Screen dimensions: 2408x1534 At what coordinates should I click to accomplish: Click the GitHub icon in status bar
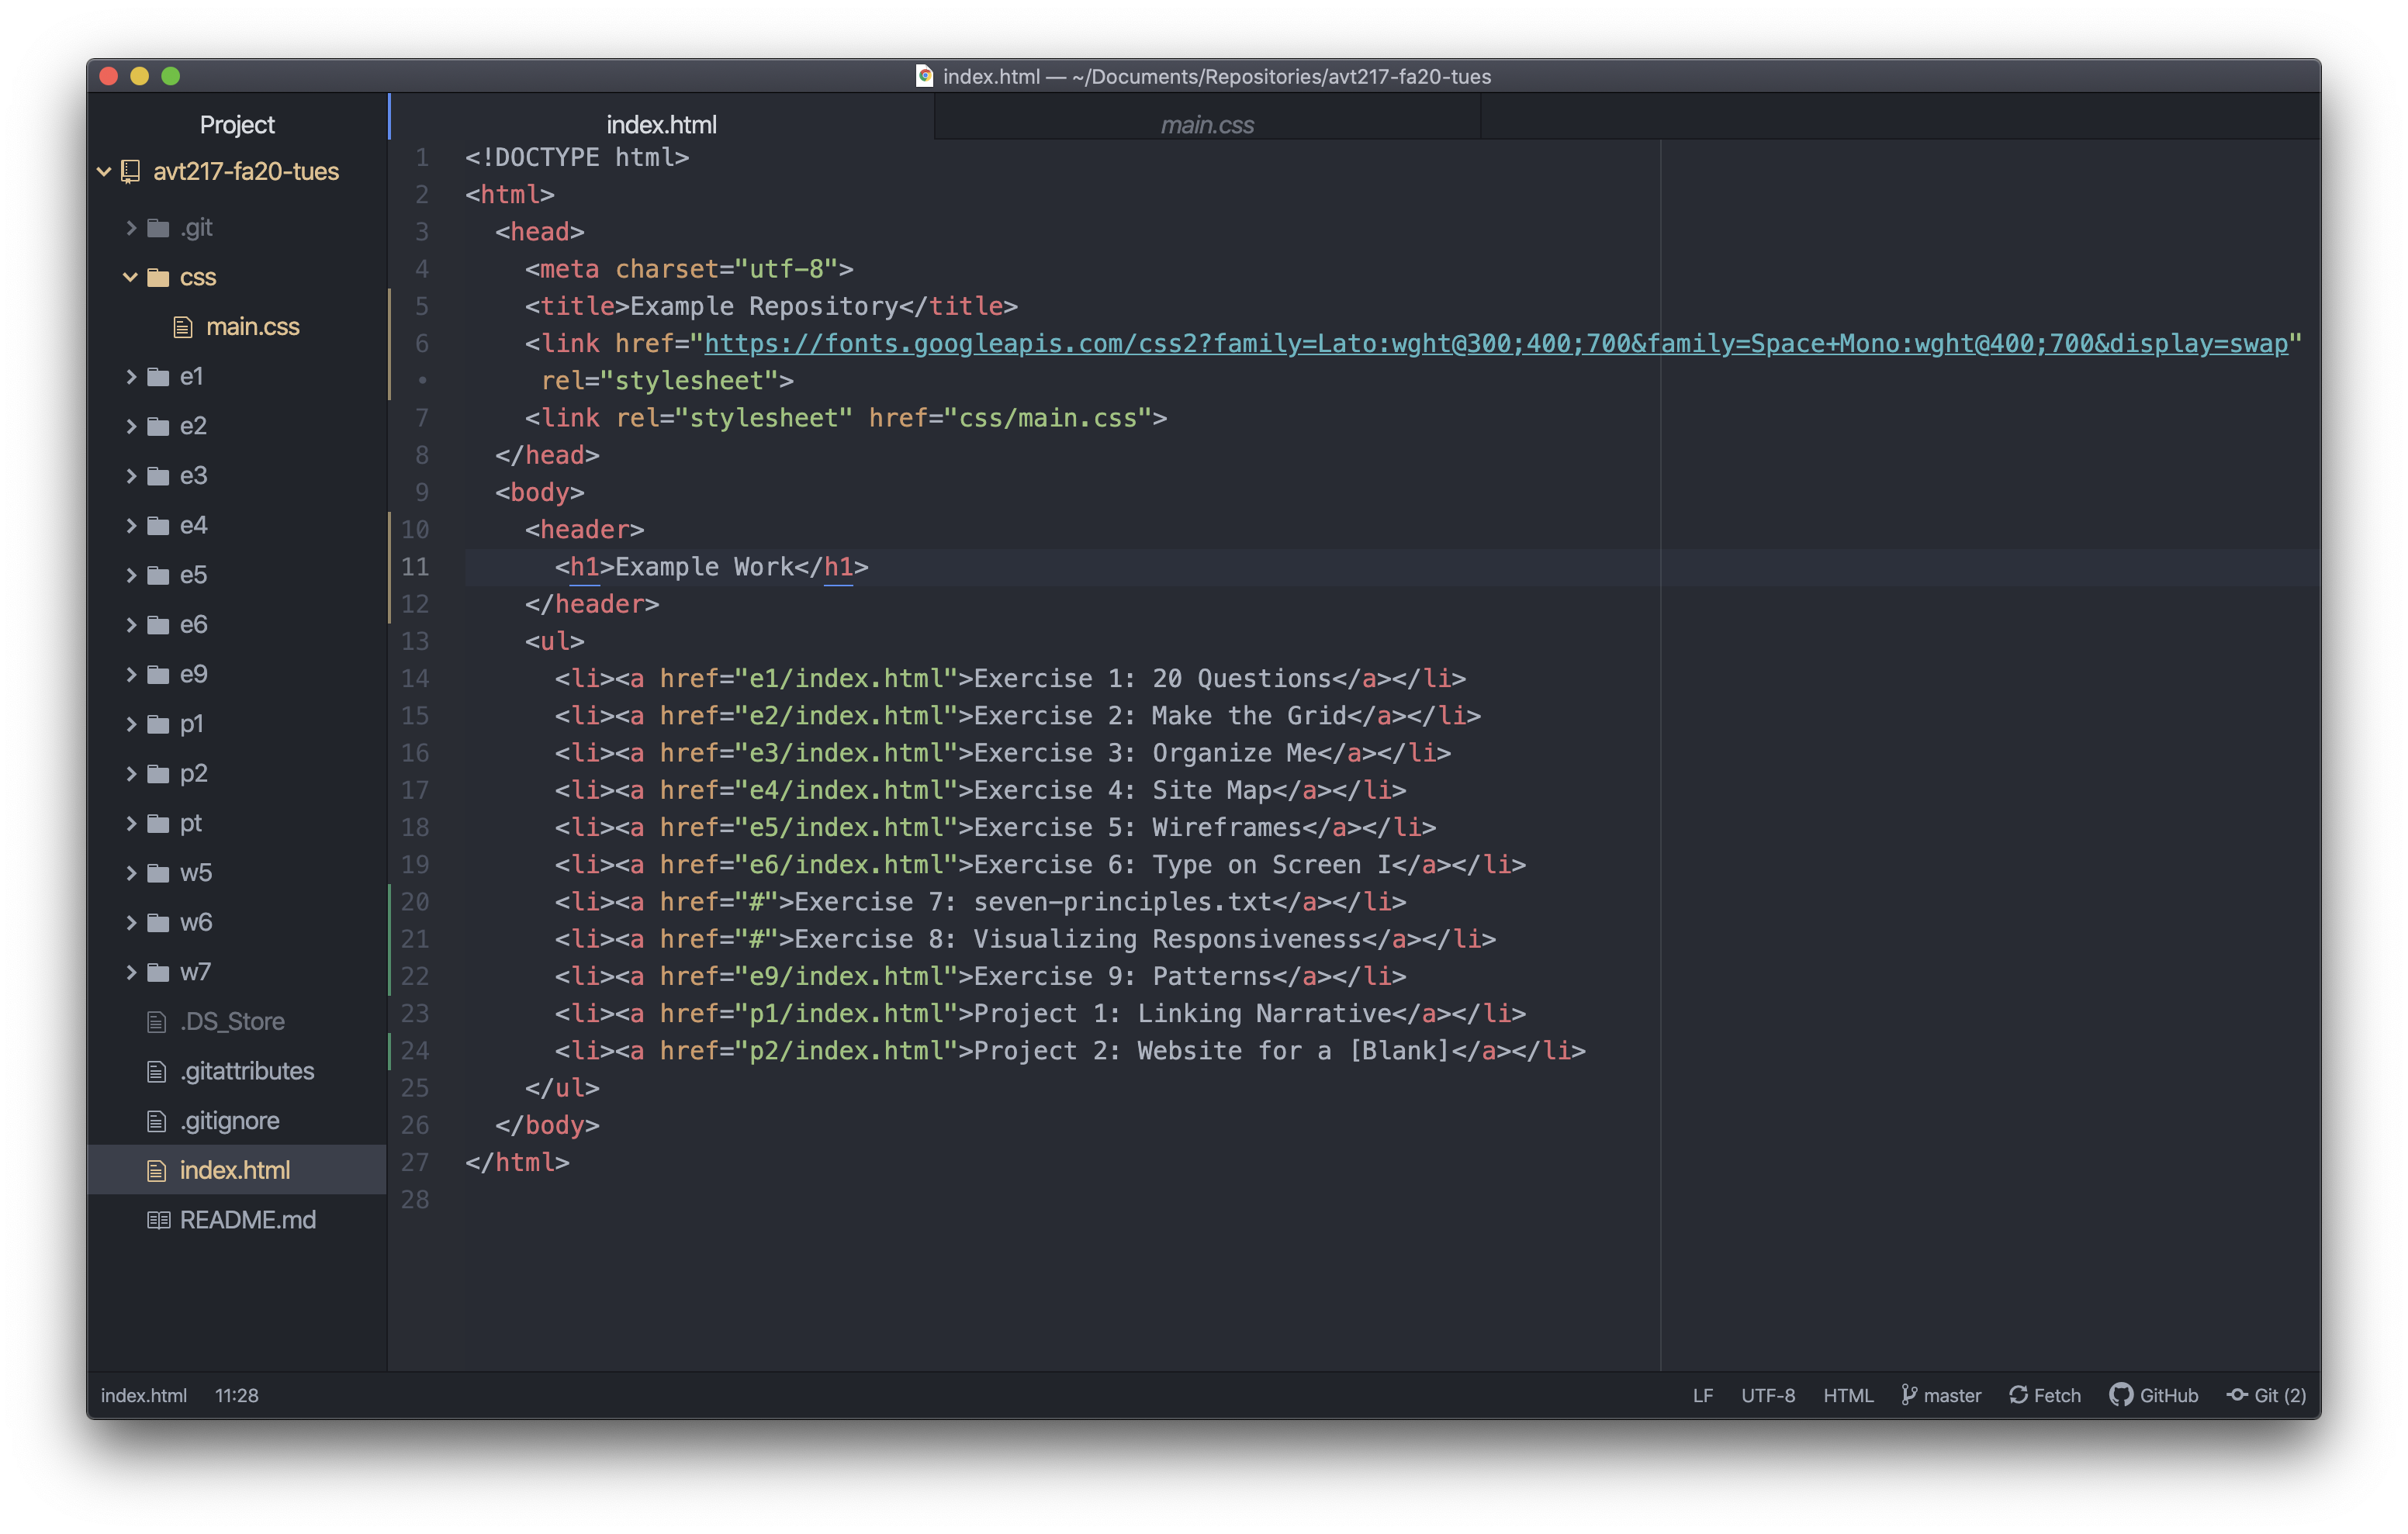coord(2123,1394)
